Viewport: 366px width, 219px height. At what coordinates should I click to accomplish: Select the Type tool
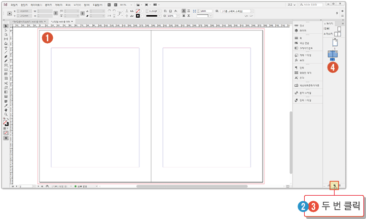tap(6, 48)
